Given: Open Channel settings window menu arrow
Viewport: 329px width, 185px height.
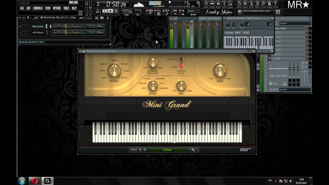Looking at the screenshot, I should tap(224, 18).
